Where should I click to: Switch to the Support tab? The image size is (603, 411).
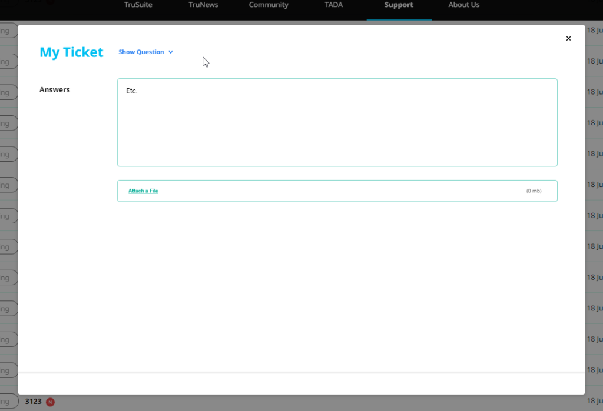(399, 5)
